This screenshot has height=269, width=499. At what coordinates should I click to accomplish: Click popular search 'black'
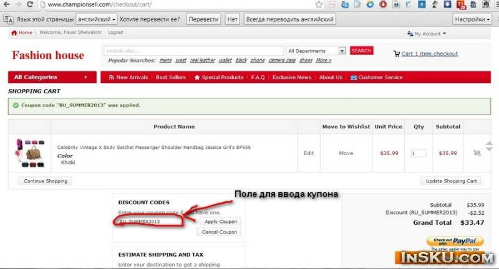click(x=241, y=60)
